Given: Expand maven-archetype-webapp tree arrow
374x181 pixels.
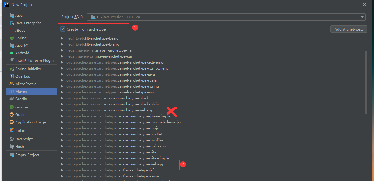Looking at the screenshot, I should (62, 164).
